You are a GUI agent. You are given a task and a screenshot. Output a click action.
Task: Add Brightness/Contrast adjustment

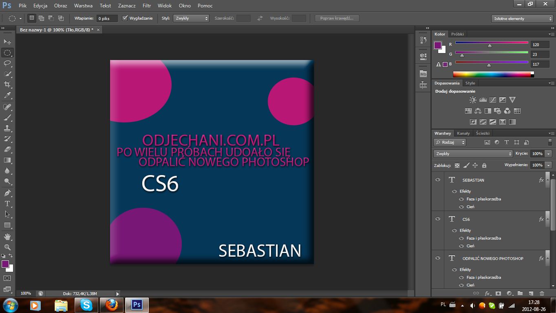[473, 100]
